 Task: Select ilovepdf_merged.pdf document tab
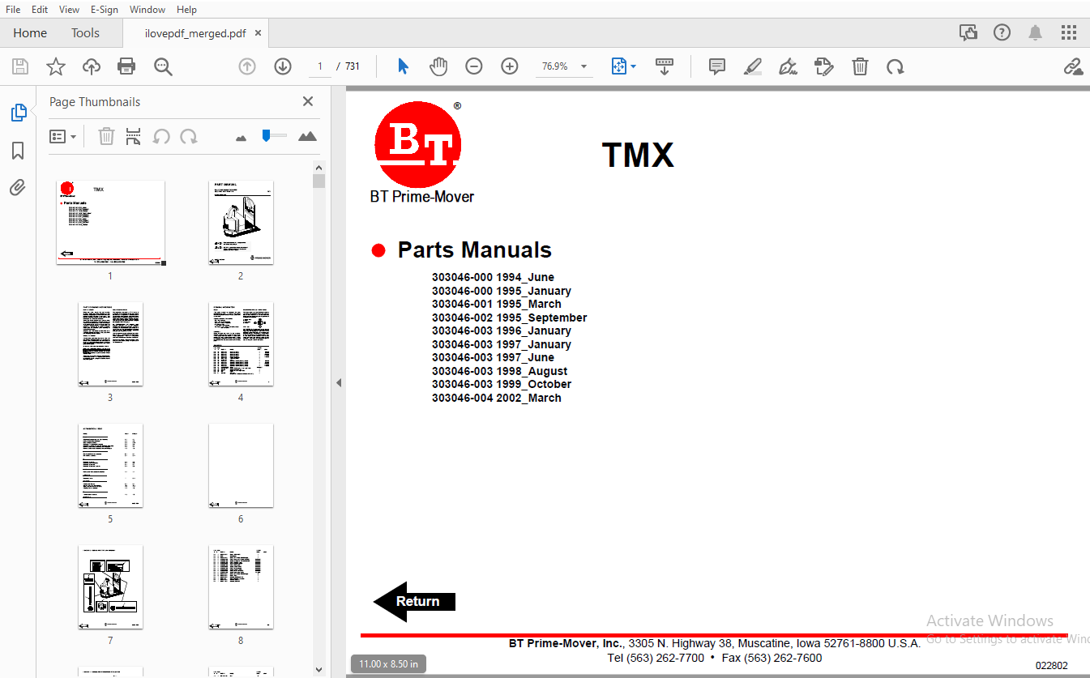click(195, 33)
